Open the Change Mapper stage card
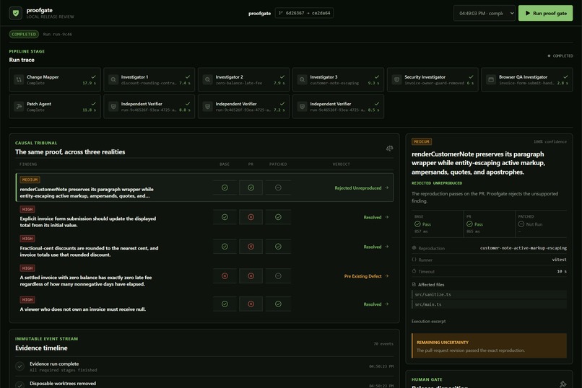This screenshot has height=388, width=582. click(55, 79)
